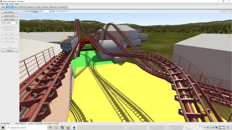Switch to the Element tab
This screenshot has width=232, height=130.
click(x=23, y=7)
